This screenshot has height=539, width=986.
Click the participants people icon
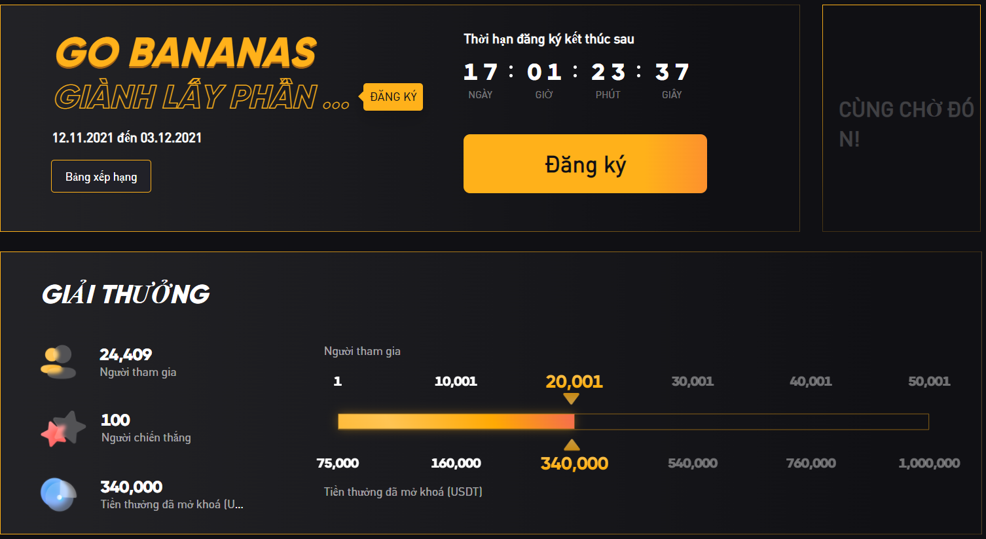coord(58,362)
